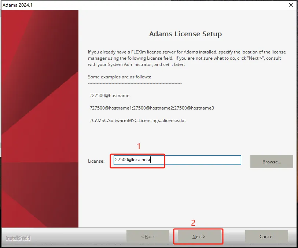This screenshot has width=298, height=248.
Task: Select the '?27500@hostname' example text
Action: pos(110,96)
